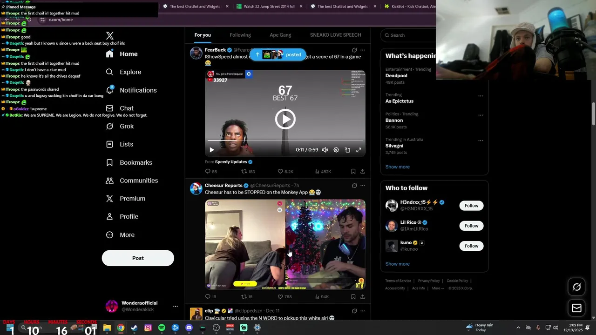
Task: Reply to the Cheesur Reports post
Action: [210, 297]
